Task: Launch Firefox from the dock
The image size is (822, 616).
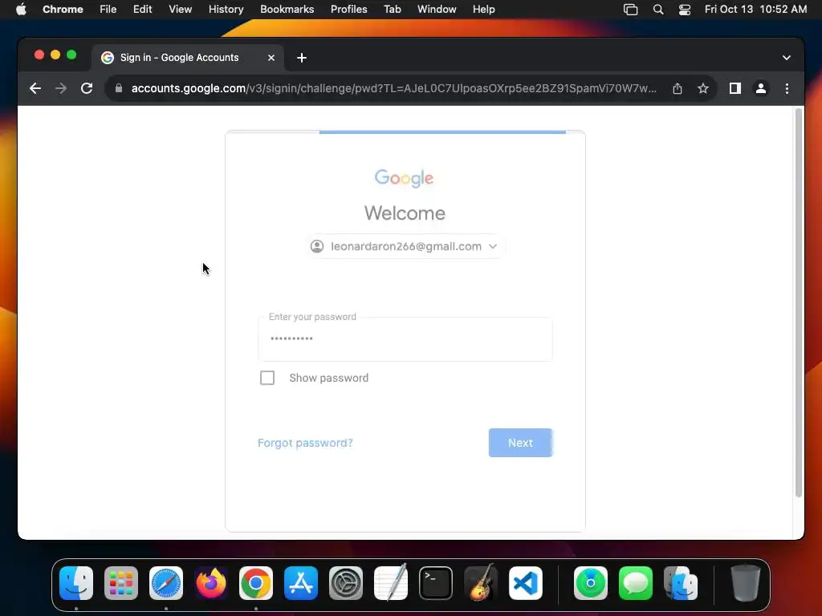Action: pos(211,583)
